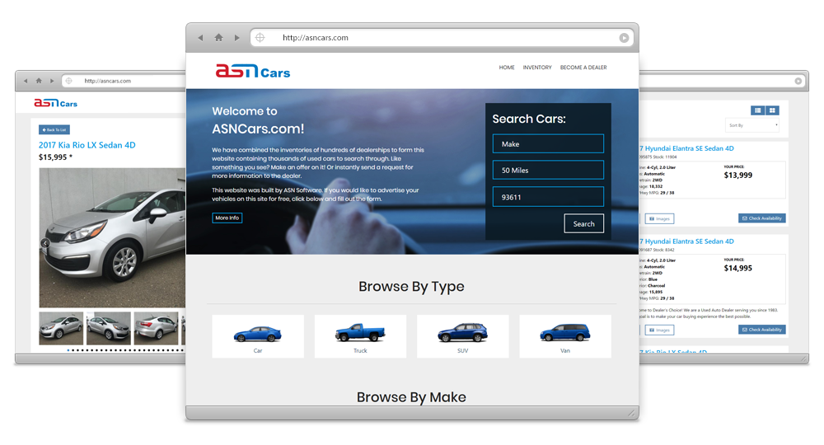Click the back arrow in the left browser window
The width and height of the screenshot is (824, 445).
coord(26,81)
